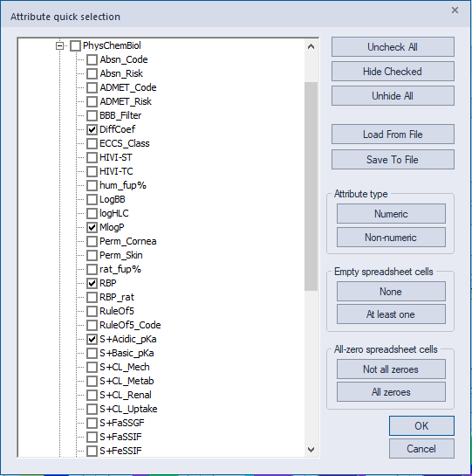Tick the S+FaSSGF checkbox
Image resolution: width=472 pixels, height=476 pixels.
pos(92,423)
